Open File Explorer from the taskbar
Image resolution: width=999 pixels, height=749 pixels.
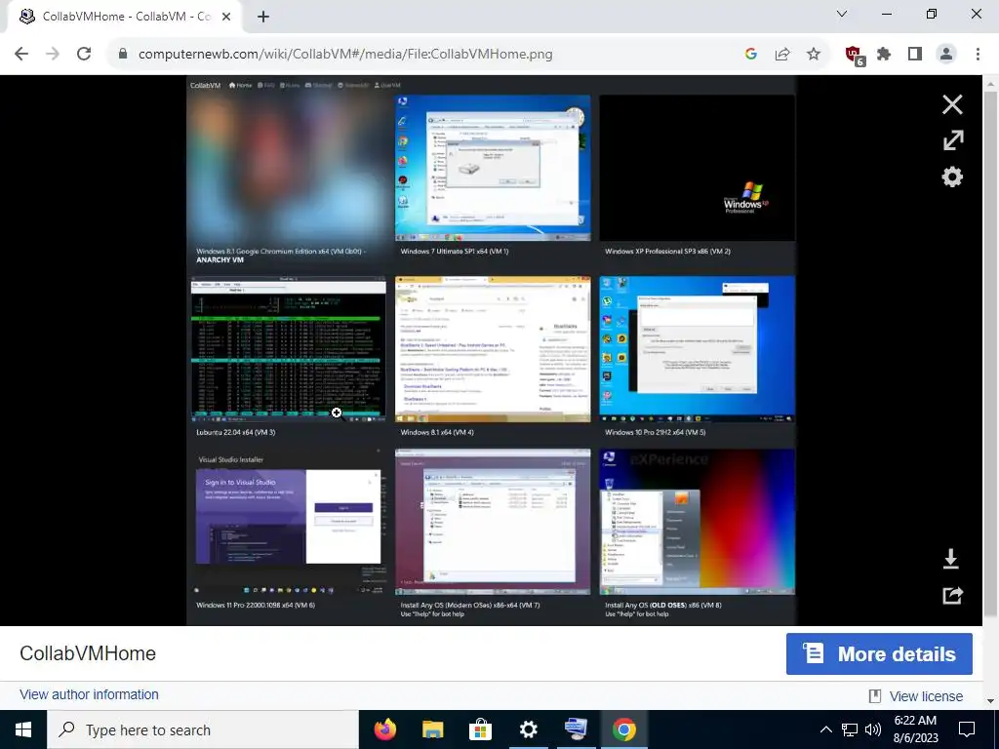432,729
